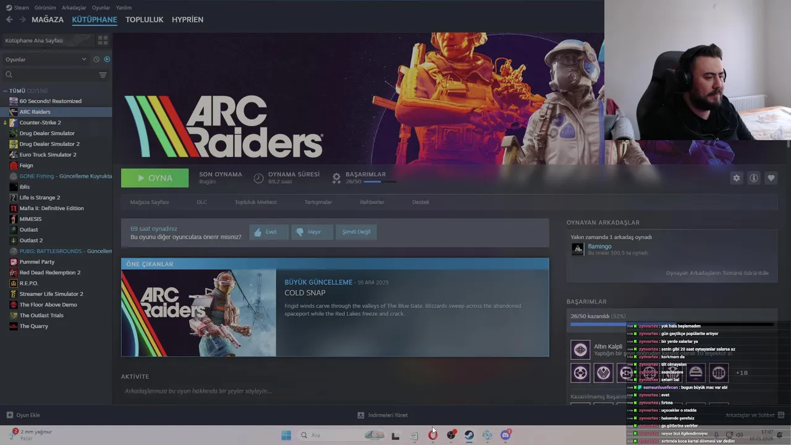Open the Mağaza Sayfası link
791x445 pixels.
[x=150, y=202]
